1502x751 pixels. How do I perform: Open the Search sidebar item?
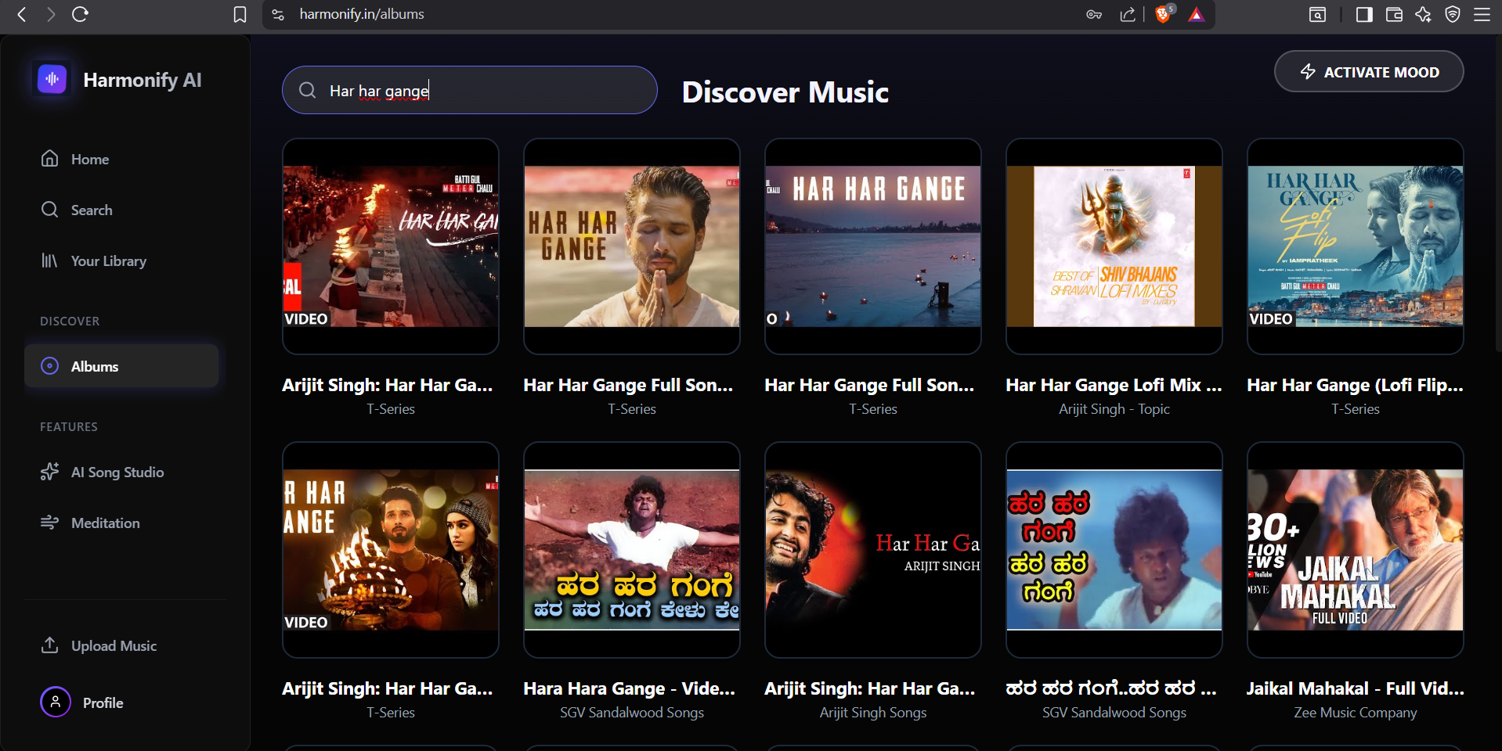(121, 210)
